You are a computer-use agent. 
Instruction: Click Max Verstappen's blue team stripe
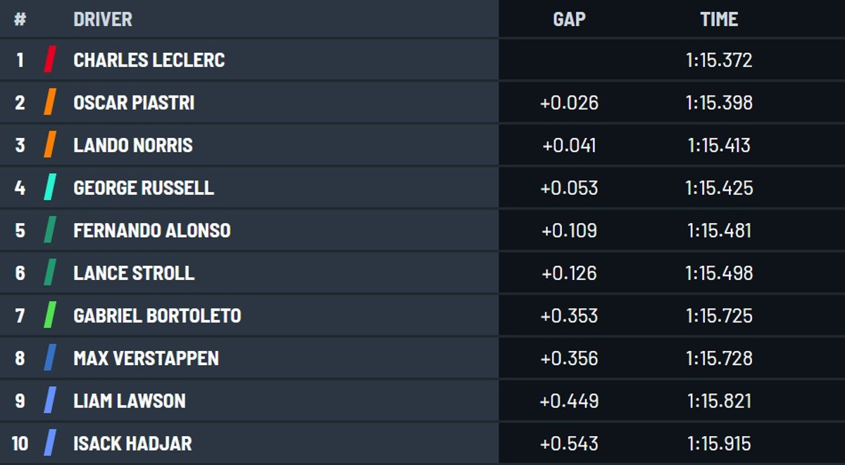(x=50, y=357)
